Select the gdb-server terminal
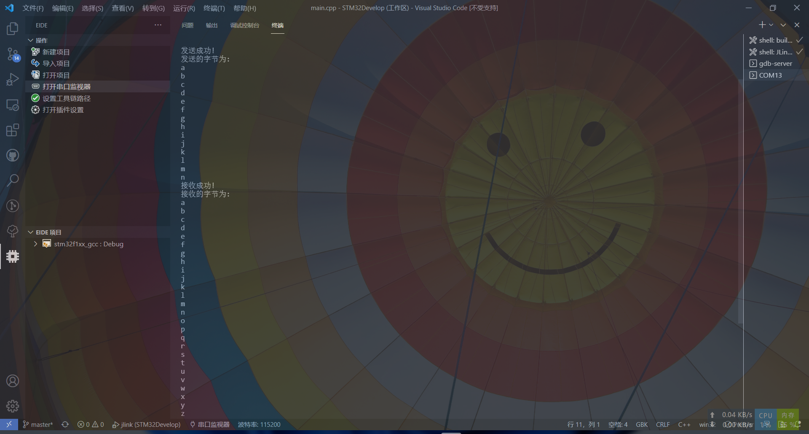Image resolution: width=809 pixels, height=434 pixels. pos(776,63)
